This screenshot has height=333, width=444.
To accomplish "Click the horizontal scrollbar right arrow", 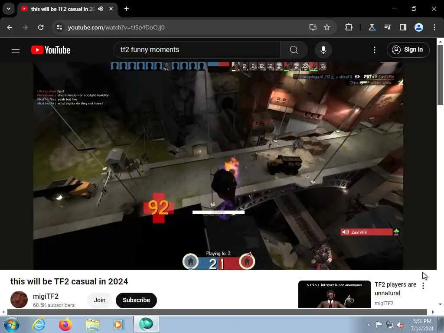I will (433, 312).
